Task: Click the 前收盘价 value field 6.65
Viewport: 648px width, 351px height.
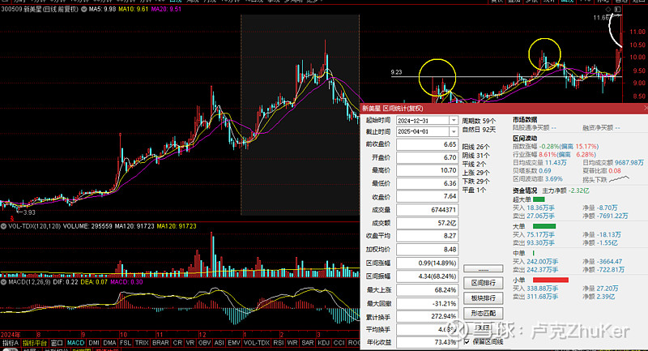Action: click(427, 144)
